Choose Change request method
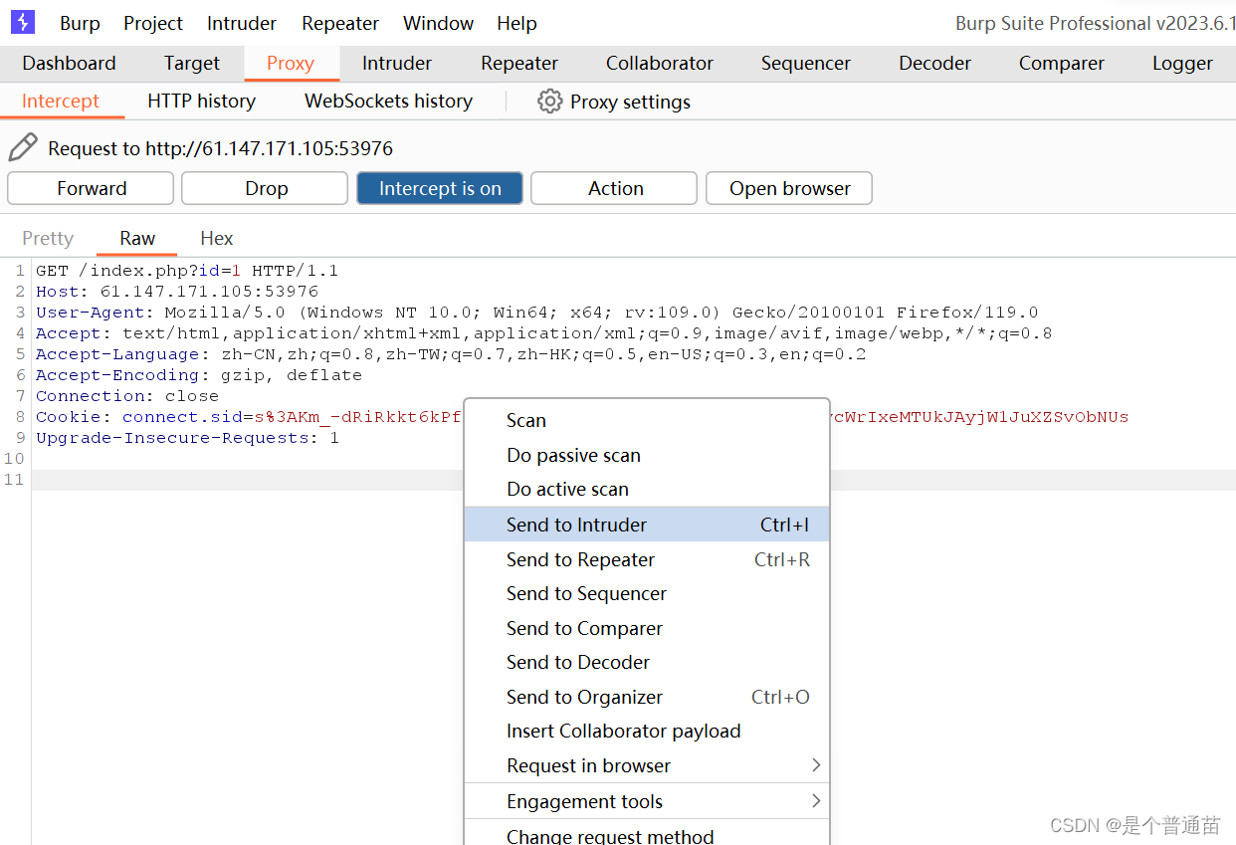The image size is (1236, 845). click(647, 833)
